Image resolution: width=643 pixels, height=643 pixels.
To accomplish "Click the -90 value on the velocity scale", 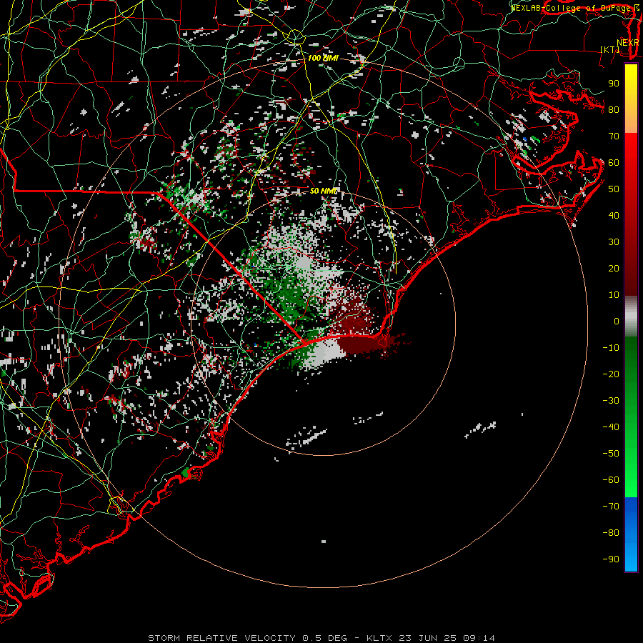I will click(611, 559).
